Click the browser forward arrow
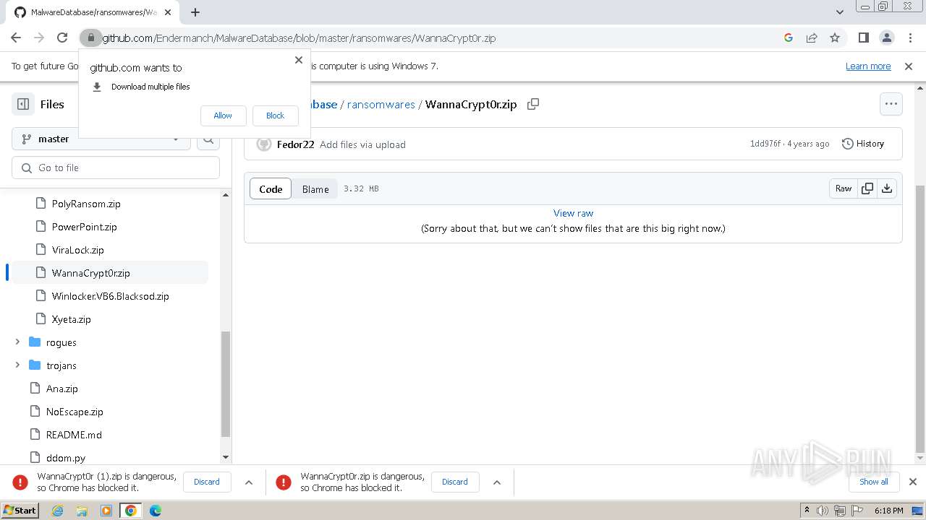Screen dimensions: 926x520 39,38
